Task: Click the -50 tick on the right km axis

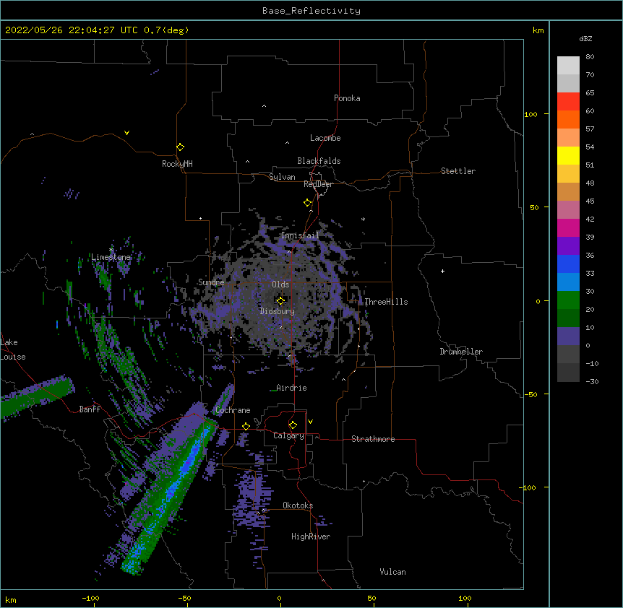Action: (530, 394)
